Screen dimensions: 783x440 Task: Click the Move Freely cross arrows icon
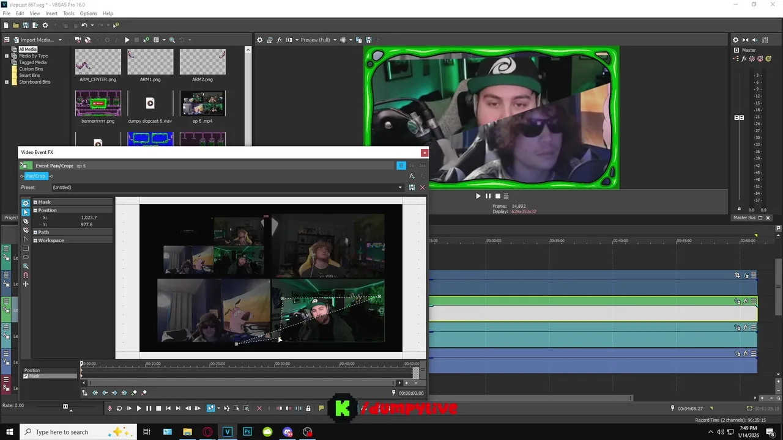point(25,284)
